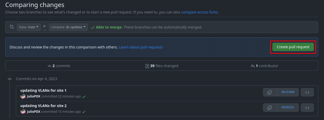
Task: Copy the full SHA of commit 46d922c
Action: click(x=270, y=108)
